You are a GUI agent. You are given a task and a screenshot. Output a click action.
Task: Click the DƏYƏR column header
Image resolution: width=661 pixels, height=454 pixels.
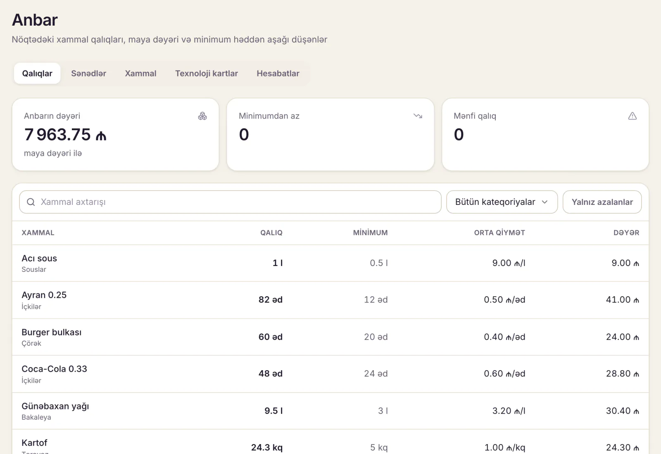click(x=626, y=233)
